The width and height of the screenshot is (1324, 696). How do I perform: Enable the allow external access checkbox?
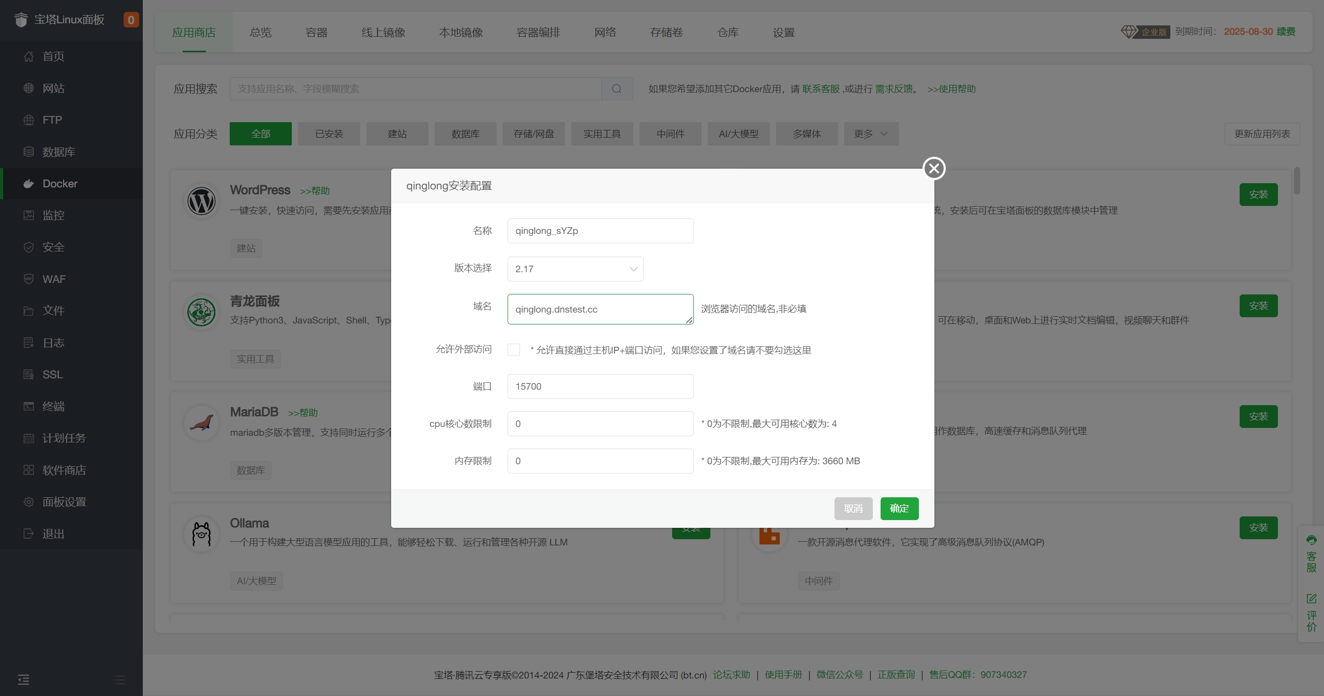[514, 350]
